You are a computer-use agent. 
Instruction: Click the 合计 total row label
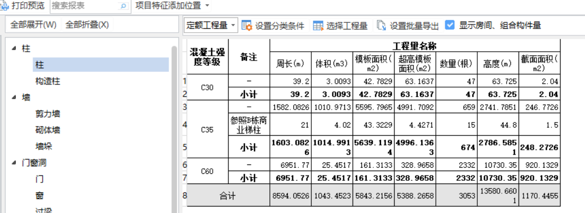click(229, 195)
